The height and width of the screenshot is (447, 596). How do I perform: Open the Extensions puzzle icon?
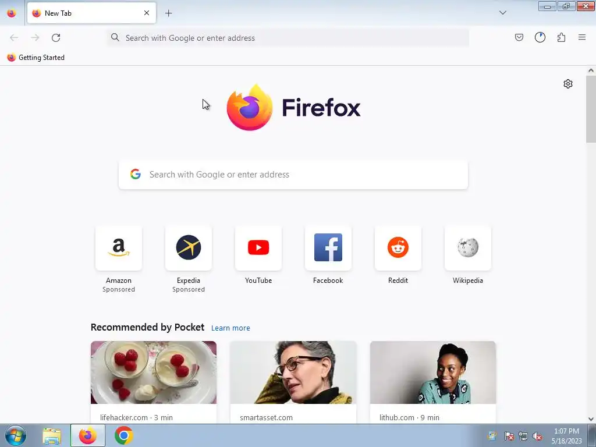pyautogui.click(x=561, y=37)
